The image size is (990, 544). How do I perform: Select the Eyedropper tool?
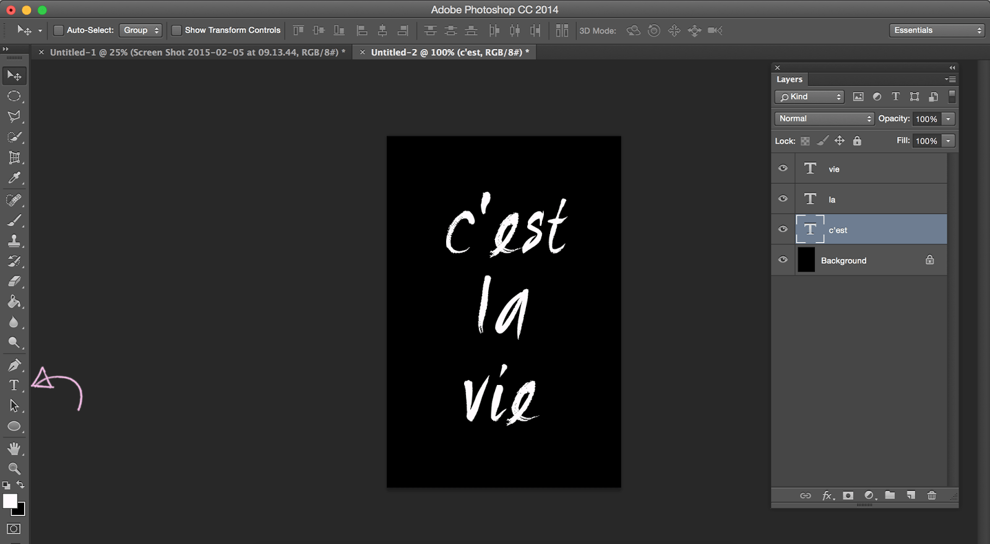pos(14,178)
